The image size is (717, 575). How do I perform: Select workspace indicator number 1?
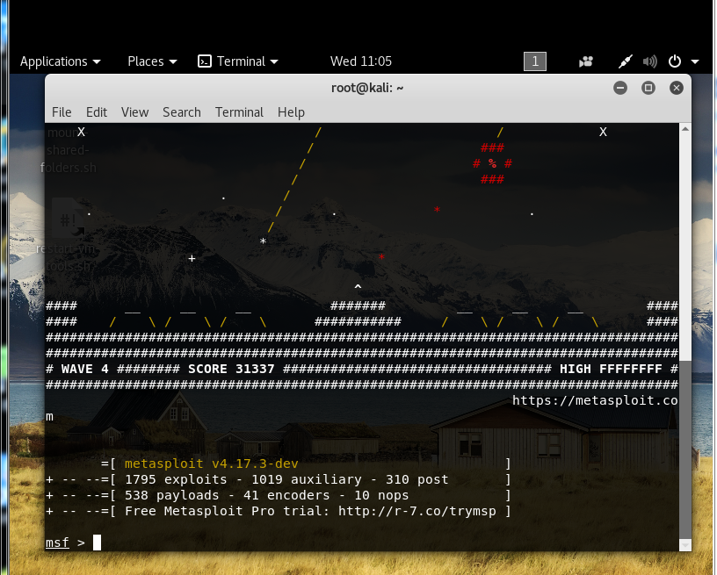pyautogui.click(x=534, y=61)
